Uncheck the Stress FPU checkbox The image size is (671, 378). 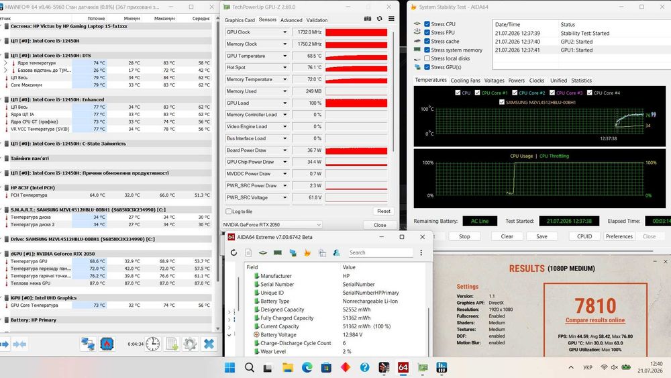tap(427, 32)
